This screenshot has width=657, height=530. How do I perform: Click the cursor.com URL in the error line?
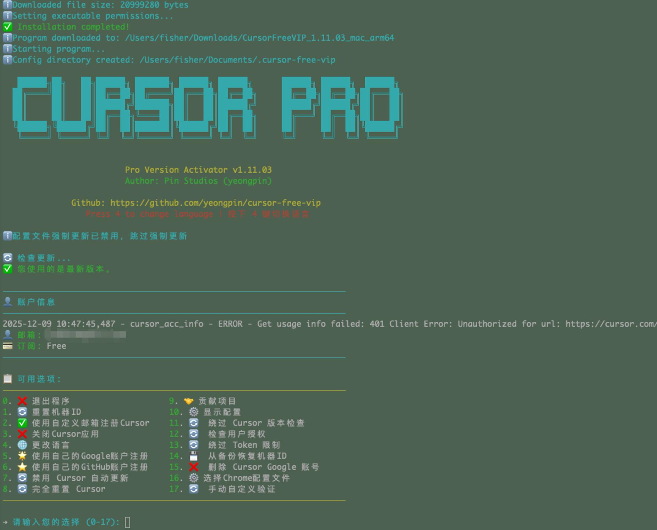pyautogui.click(x=610, y=324)
